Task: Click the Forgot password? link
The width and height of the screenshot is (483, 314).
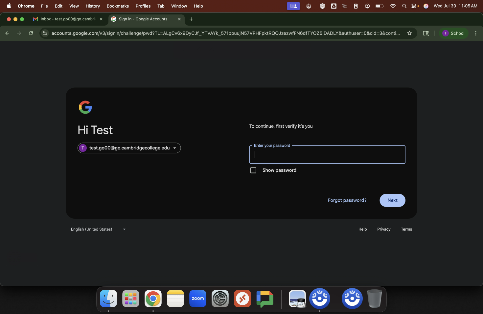Action: (347, 200)
